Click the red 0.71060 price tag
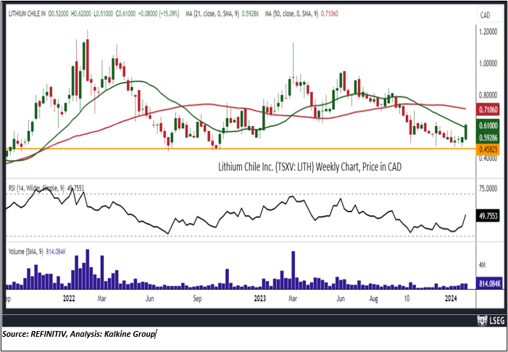508x352 pixels. click(487, 110)
